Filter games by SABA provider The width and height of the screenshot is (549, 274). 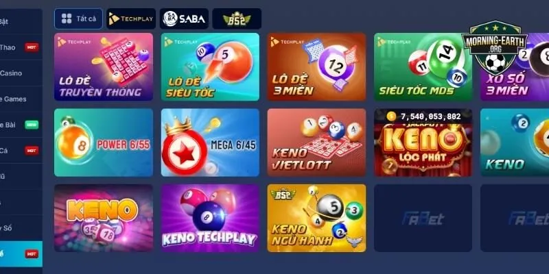pyautogui.click(x=184, y=19)
